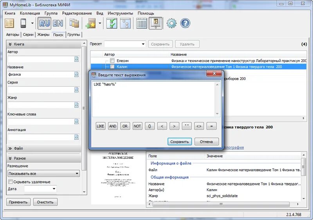Open expression editor for Название field
Viewport: 313px width, 220px height.
point(77,75)
